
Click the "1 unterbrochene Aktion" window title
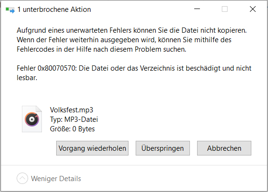click(x=54, y=9)
